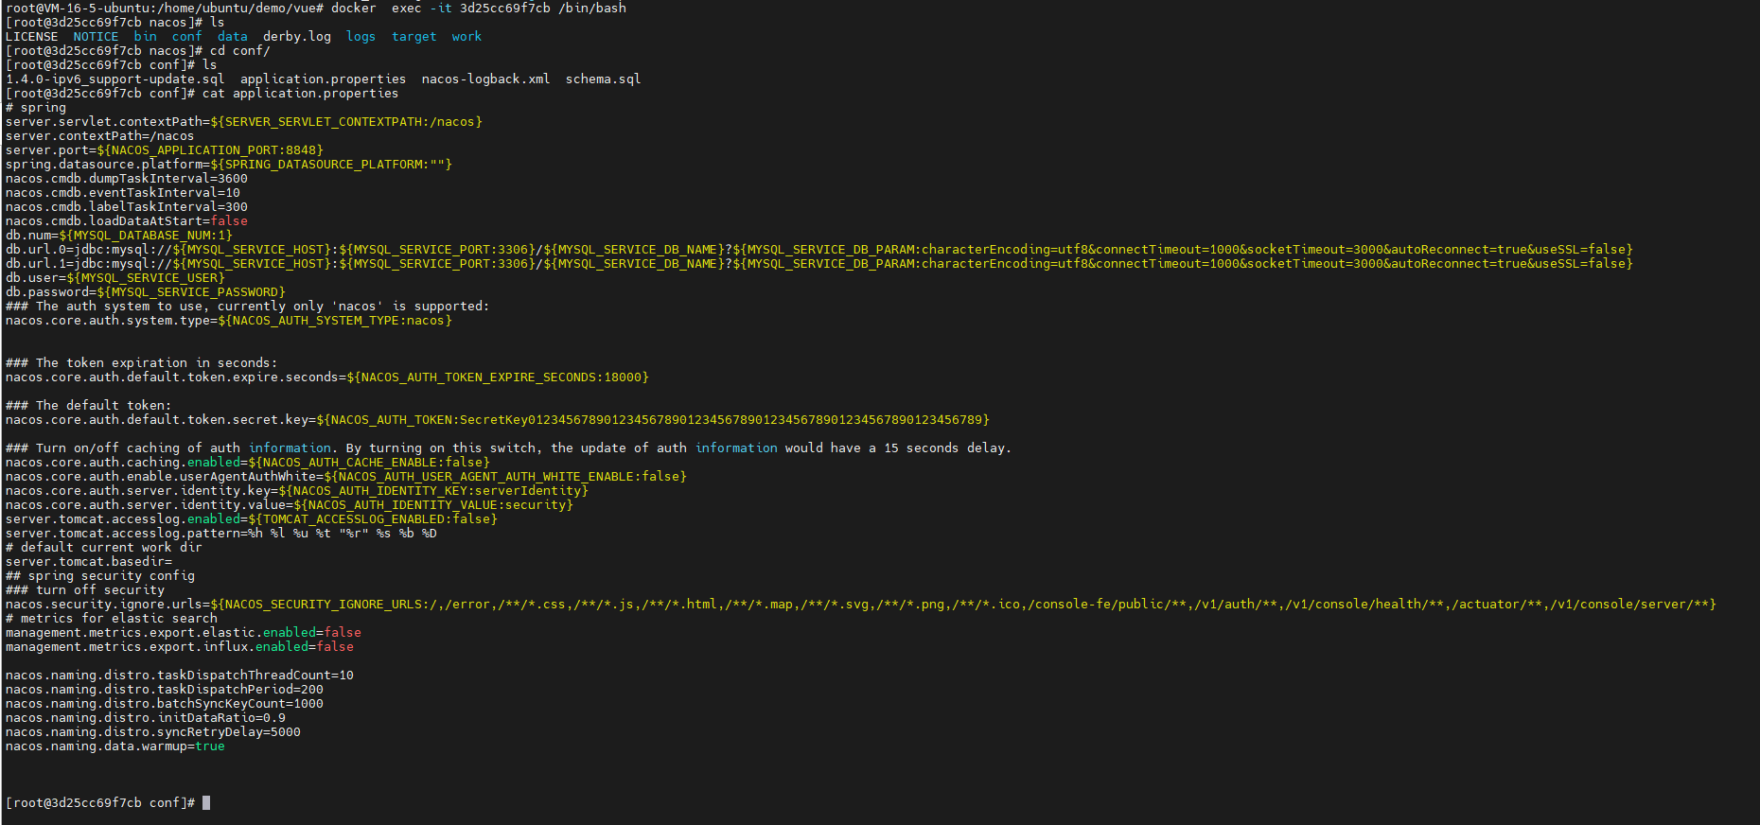Click '# metrics for elastic search' comment

point(112,619)
